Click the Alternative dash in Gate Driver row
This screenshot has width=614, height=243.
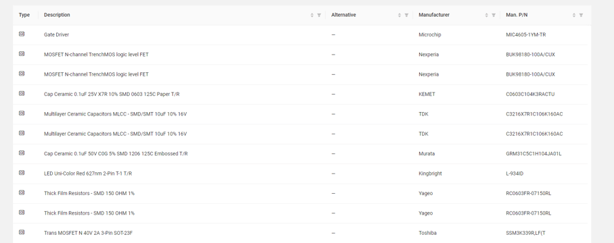(333, 35)
